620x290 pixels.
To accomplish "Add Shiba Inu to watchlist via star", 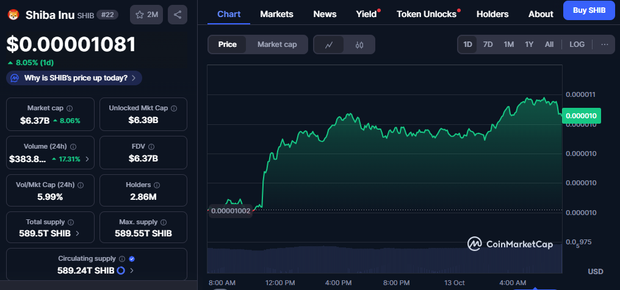I will (x=146, y=15).
